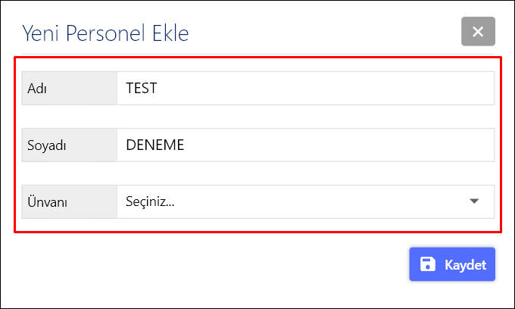Click the word TEST in Adı field
This screenshot has width=515, height=309.
click(142, 88)
